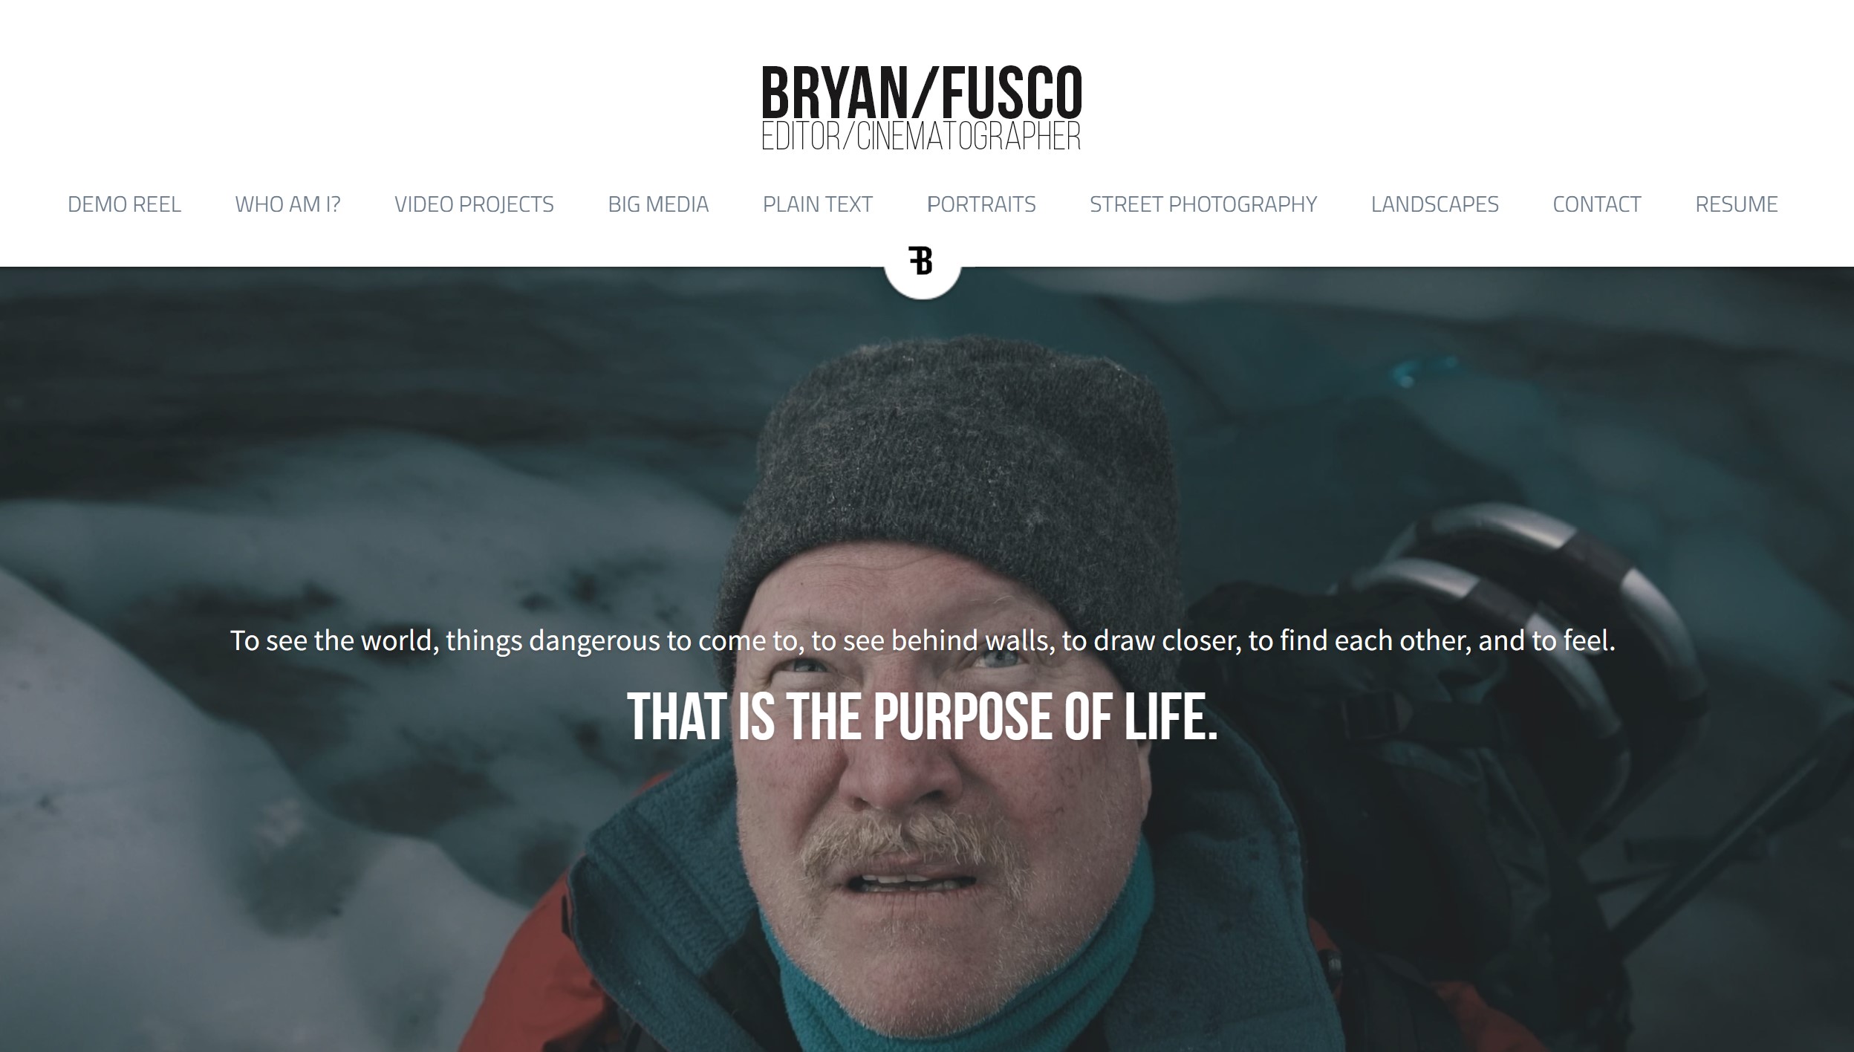Open Street Photography gallery
Screen dimensions: 1854x1052
coord(1203,204)
